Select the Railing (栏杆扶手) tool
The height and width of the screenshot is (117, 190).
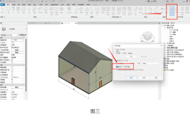pos(69,10)
